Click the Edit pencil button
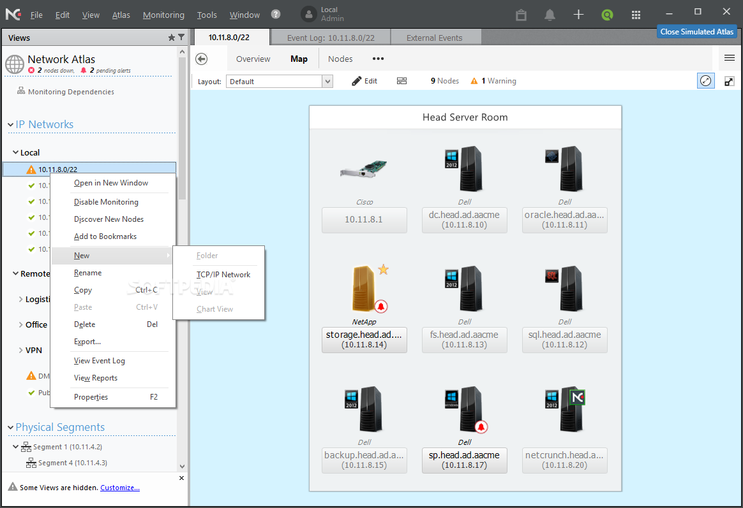The height and width of the screenshot is (508, 743). tap(364, 81)
